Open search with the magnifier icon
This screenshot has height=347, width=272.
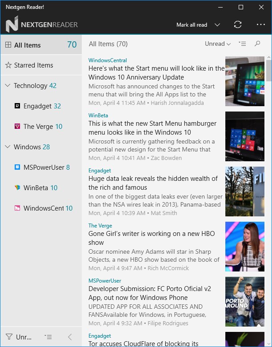point(257,44)
